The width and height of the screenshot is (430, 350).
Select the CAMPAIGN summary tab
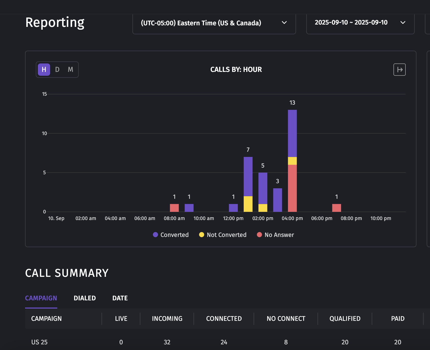coord(41,298)
